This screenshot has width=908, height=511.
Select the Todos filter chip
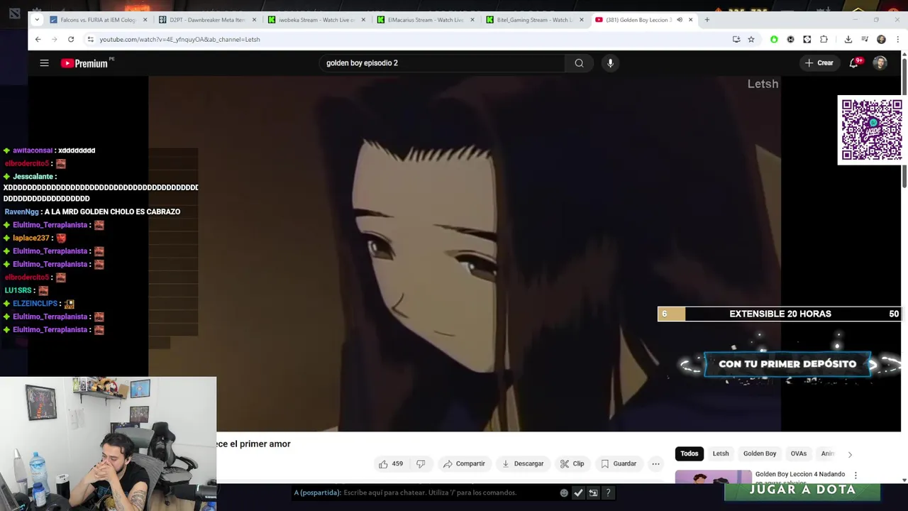click(690, 454)
